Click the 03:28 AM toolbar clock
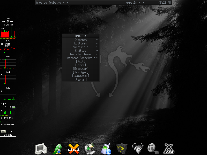Viewport: 207px width, 155px height. pyautogui.click(x=165, y=3)
